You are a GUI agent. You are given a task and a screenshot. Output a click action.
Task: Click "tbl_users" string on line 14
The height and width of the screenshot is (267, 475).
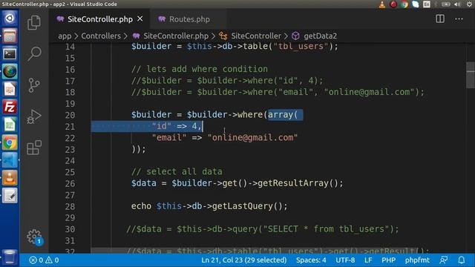pos(301,46)
